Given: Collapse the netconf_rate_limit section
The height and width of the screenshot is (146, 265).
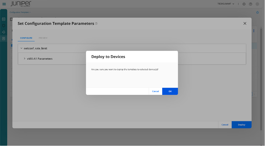Looking at the screenshot, I should click(21, 48).
